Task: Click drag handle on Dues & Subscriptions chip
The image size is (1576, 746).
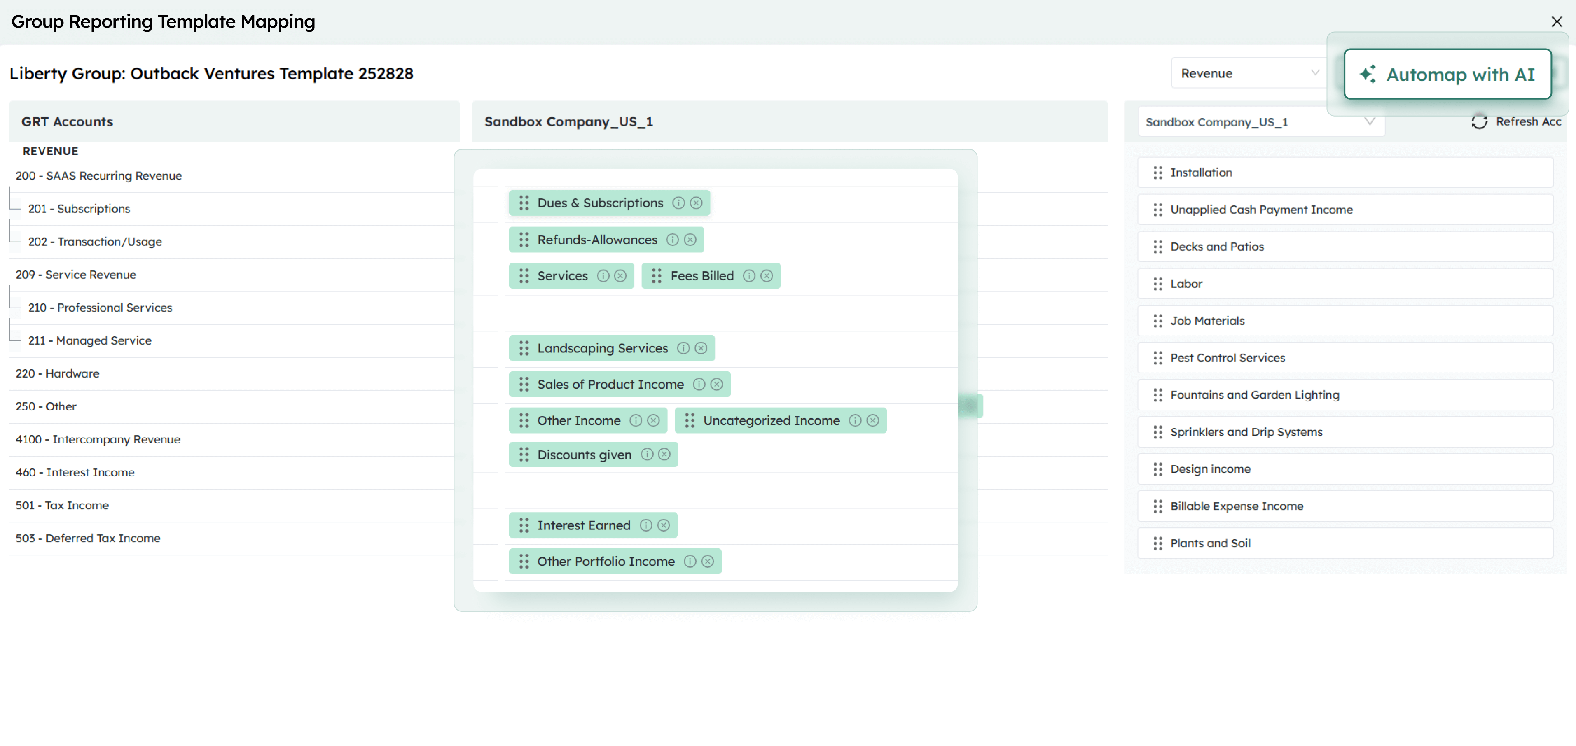Action: [524, 203]
